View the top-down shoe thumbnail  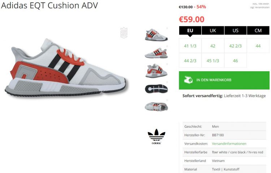(156, 106)
